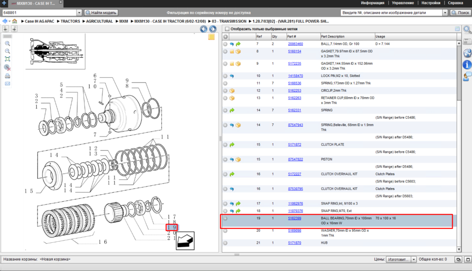This screenshot has width=472, height=271.
Task: Open the cart copy icon in the status bar
Action: pos(458,259)
